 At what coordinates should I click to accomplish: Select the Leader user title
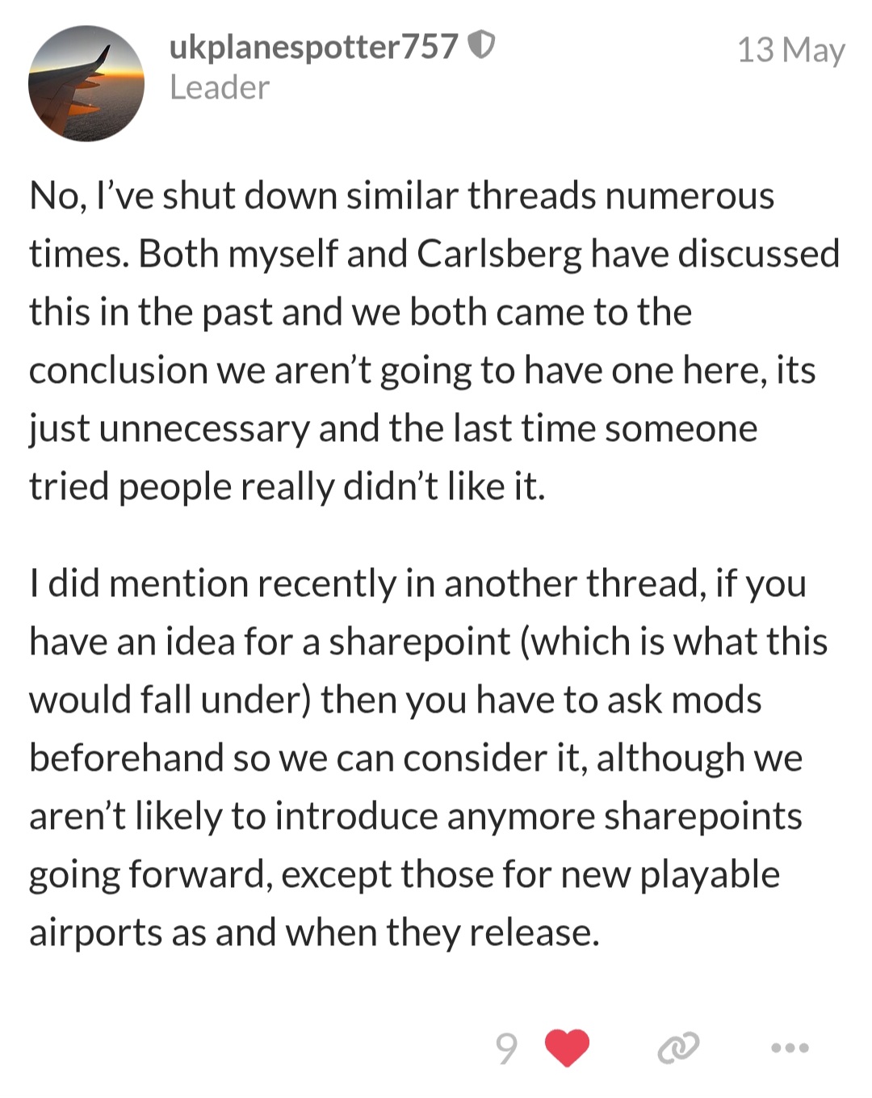[x=219, y=87]
